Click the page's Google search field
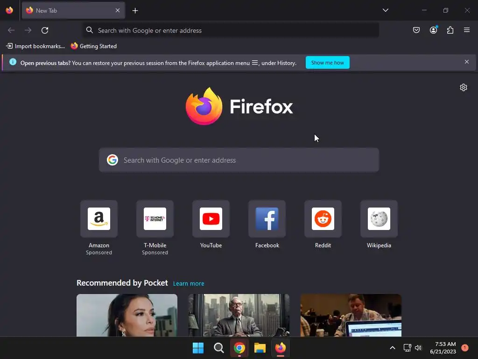The width and height of the screenshot is (478, 359). (239, 160)
